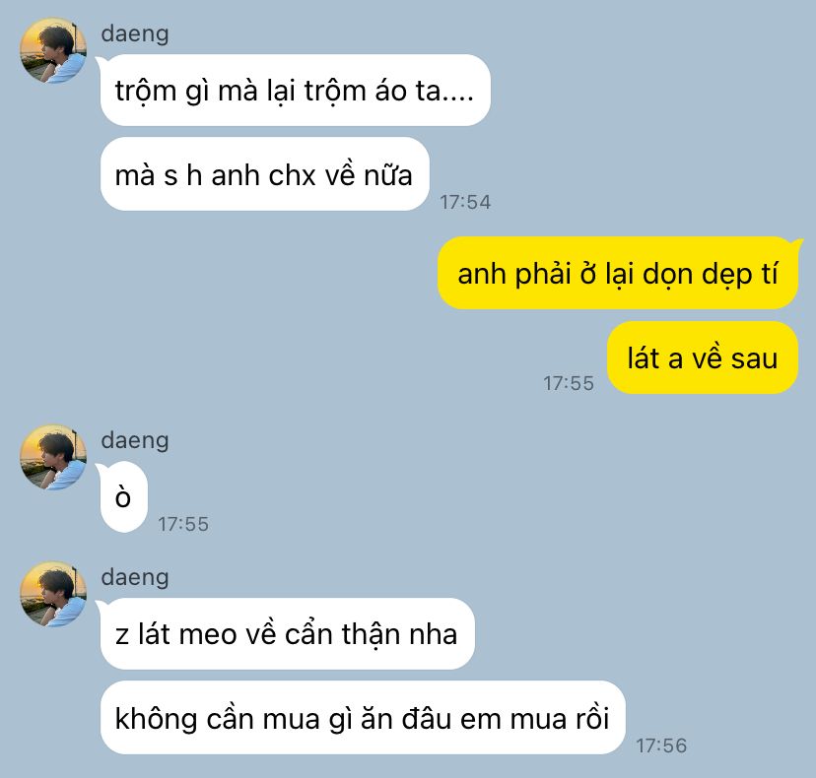Open daeng's avatar beside the 'ò' message
The height and width of the screenshot is (778, 816).
[53, 457]
